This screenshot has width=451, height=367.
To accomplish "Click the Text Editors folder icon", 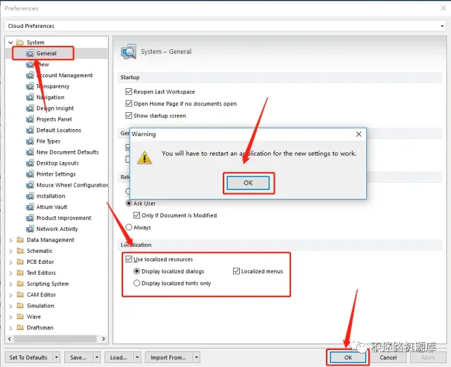I will [20, 273].
